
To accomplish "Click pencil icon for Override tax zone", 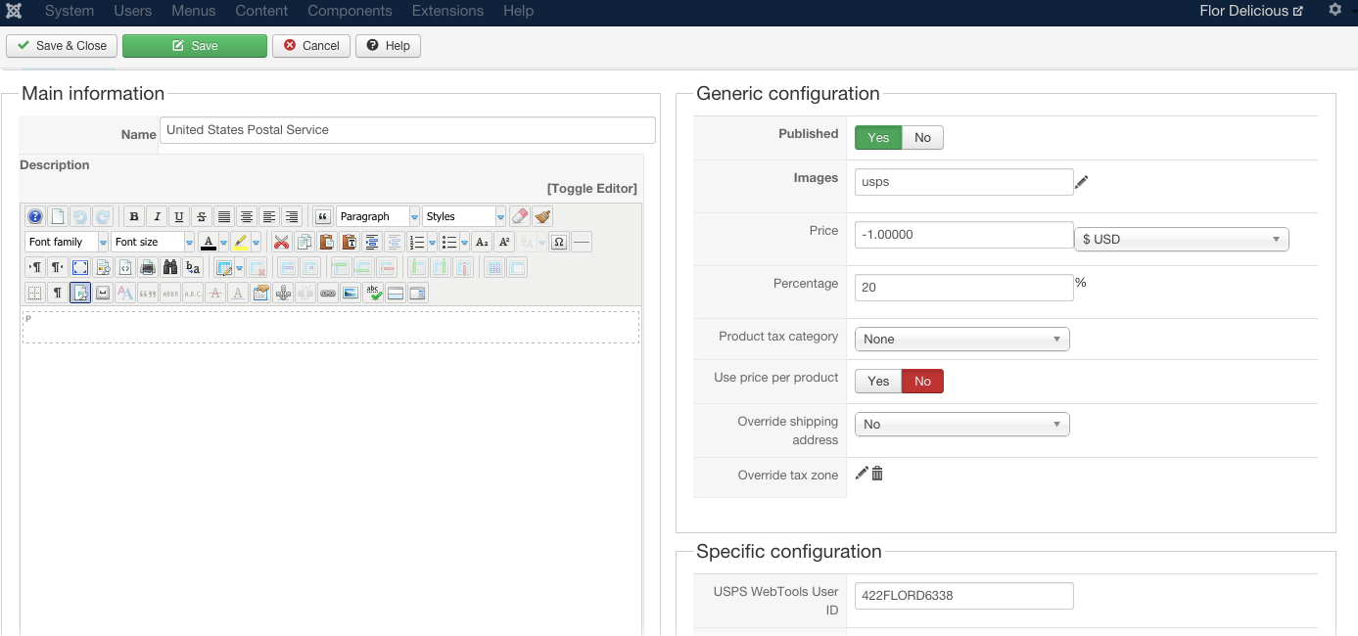I will click(862, 474).
